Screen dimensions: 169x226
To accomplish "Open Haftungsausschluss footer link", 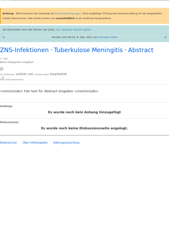I will click(66, 143).
